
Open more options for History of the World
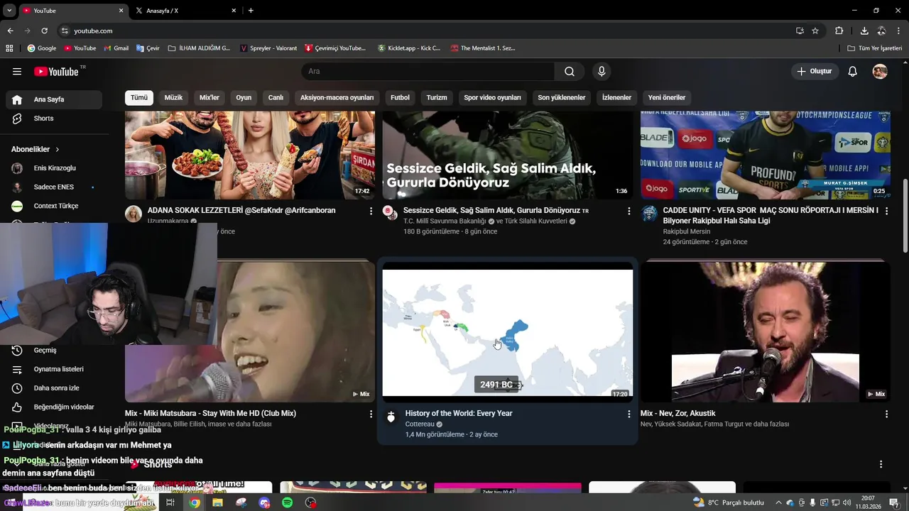click(628, 414)
